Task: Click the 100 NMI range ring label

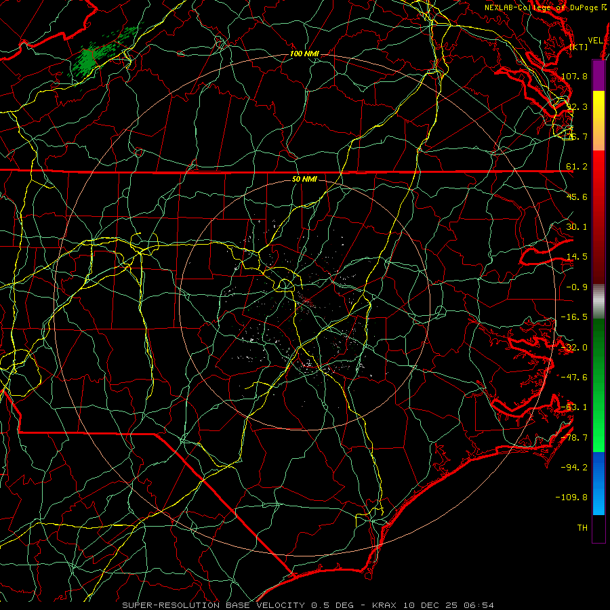Action: (x=304, y=54)
